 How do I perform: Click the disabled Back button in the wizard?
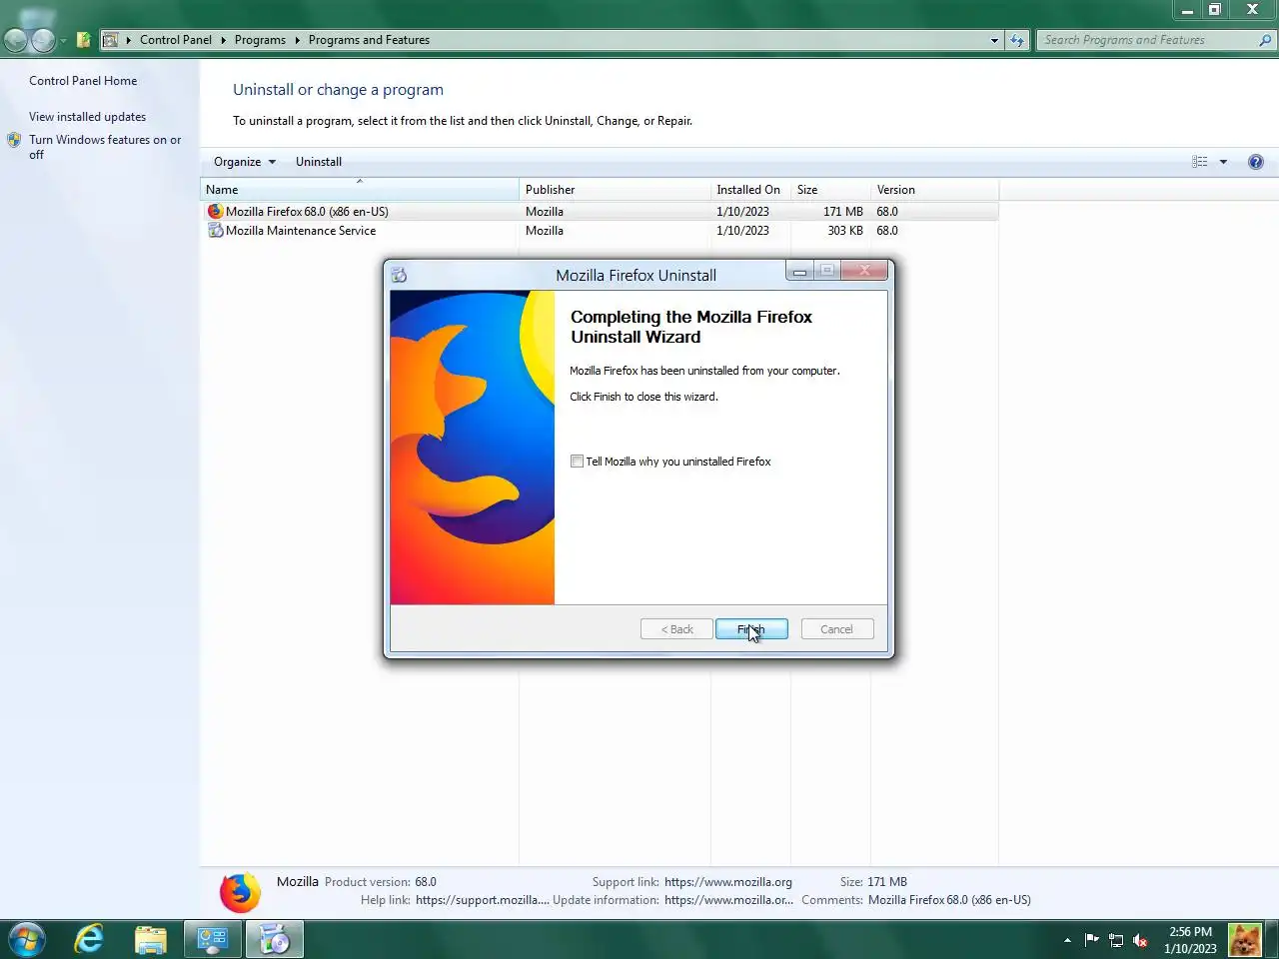point(676,629)
